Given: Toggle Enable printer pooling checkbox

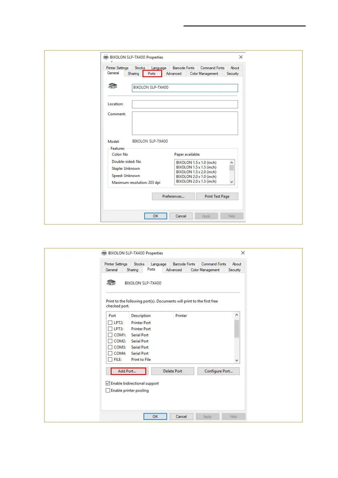Looking at the screenshot, I should pos(108,390).
